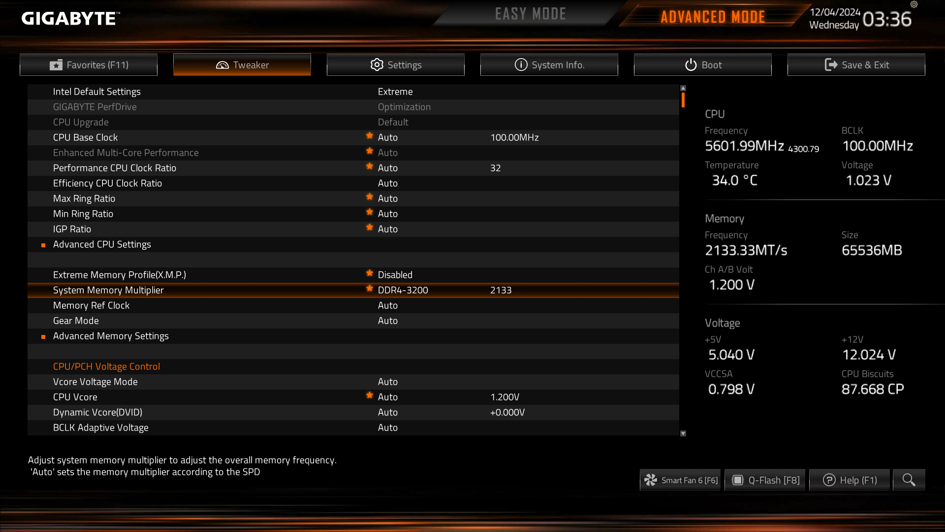Open the Boot tab
Image resolution: width=945 pixels, height=532 pixels.
click(703, 65)
